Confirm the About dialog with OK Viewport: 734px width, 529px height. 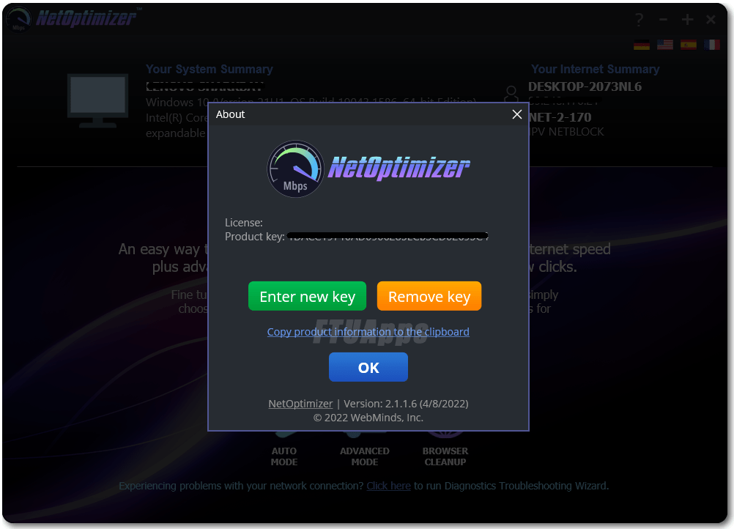pos(368,367)
